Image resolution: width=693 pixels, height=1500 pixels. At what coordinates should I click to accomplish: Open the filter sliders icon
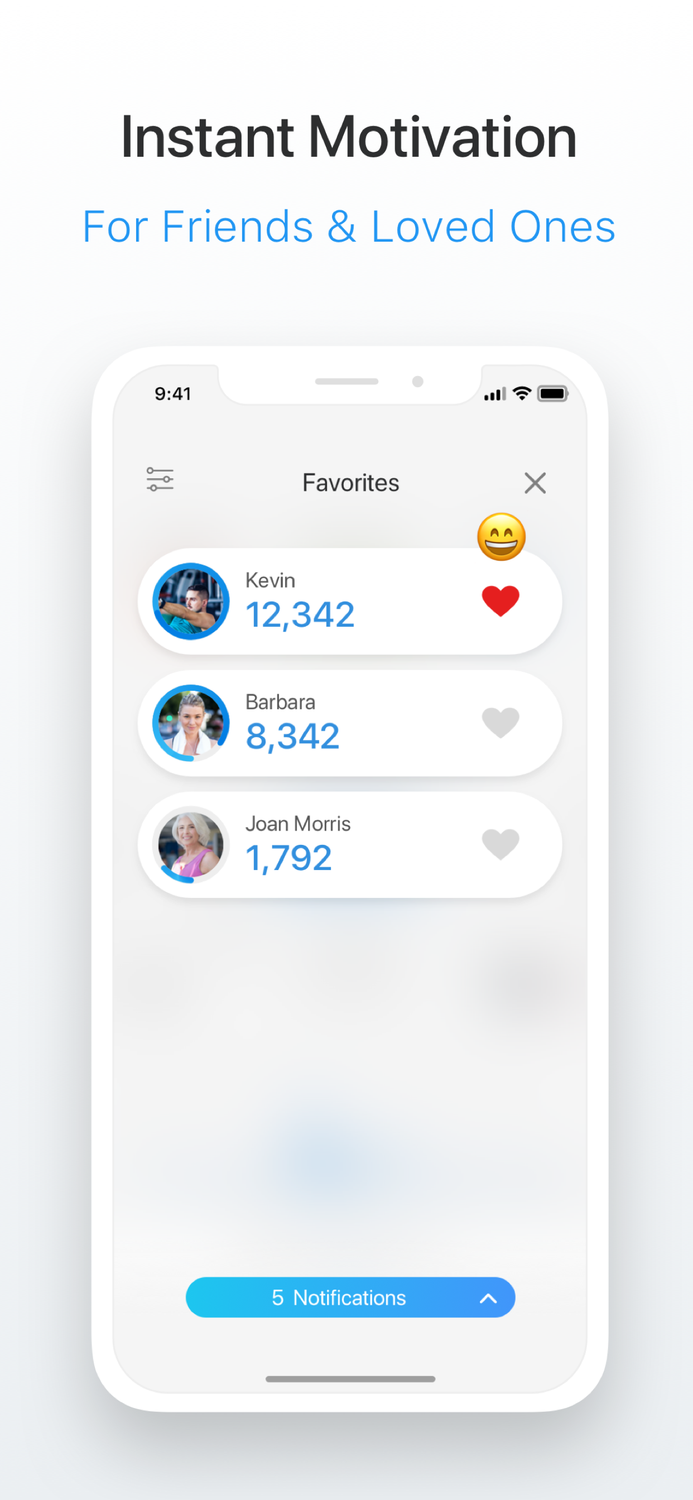(x=160, y=479)
